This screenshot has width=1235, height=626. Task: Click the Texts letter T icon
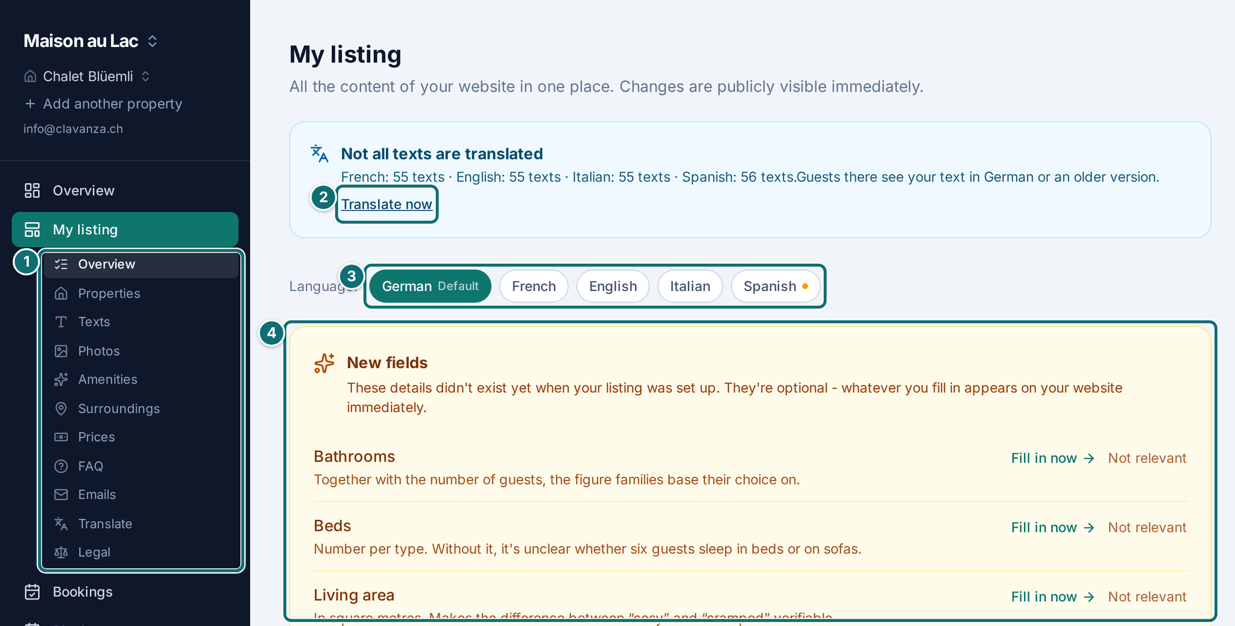61,322
